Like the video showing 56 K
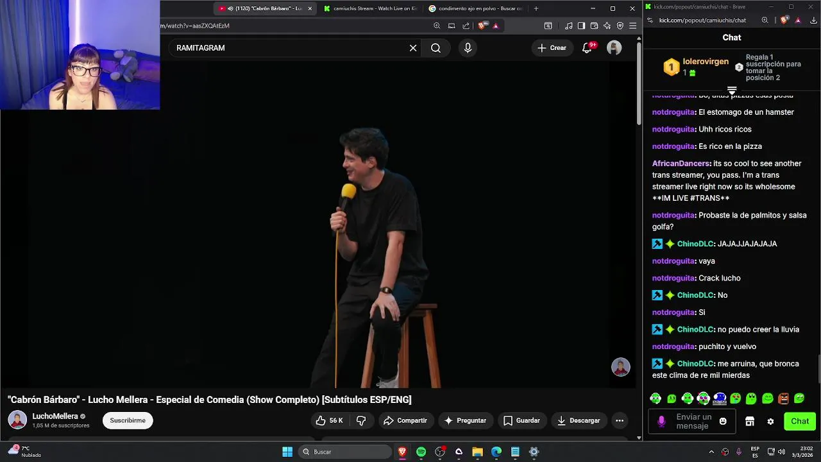The height and width of the screenshot is (462, 821). (329, 421)
